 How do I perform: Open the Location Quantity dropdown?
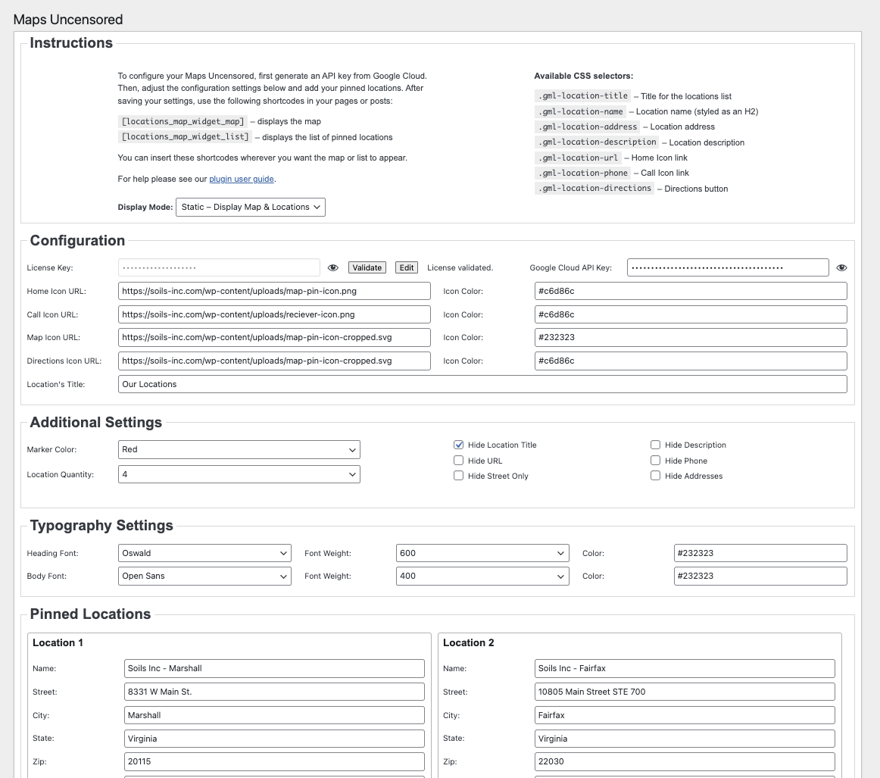[239, 474]
